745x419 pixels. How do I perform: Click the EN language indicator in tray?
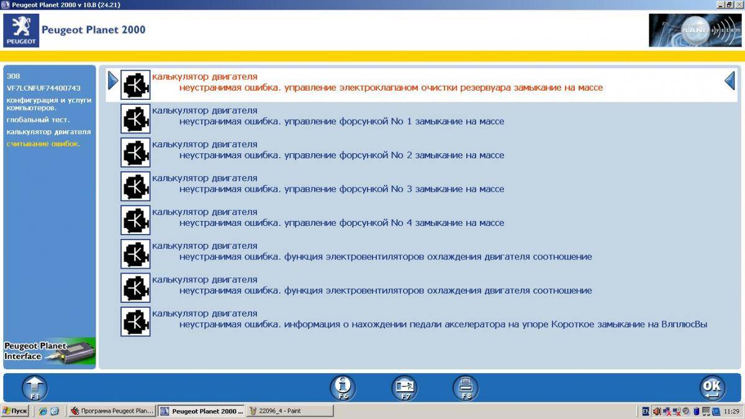(x=646, y=411)
